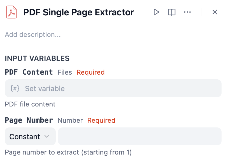Click the INPUT VARIABLES section heading
The width and height of the screenshot is (228, 166).
tap(37, 58)
